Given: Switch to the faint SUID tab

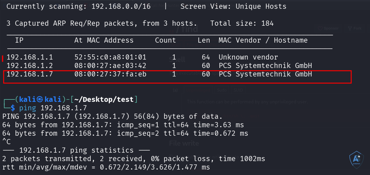Looking at the screenshot, I should tap(238, 90).
